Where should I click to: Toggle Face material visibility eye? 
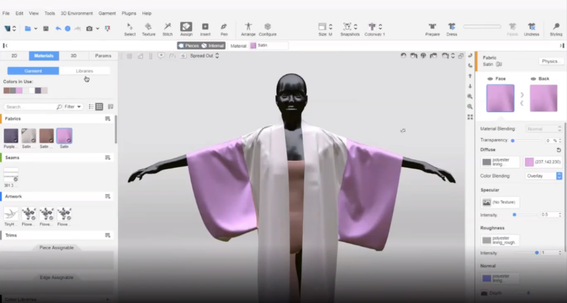(x=490, y=79)
